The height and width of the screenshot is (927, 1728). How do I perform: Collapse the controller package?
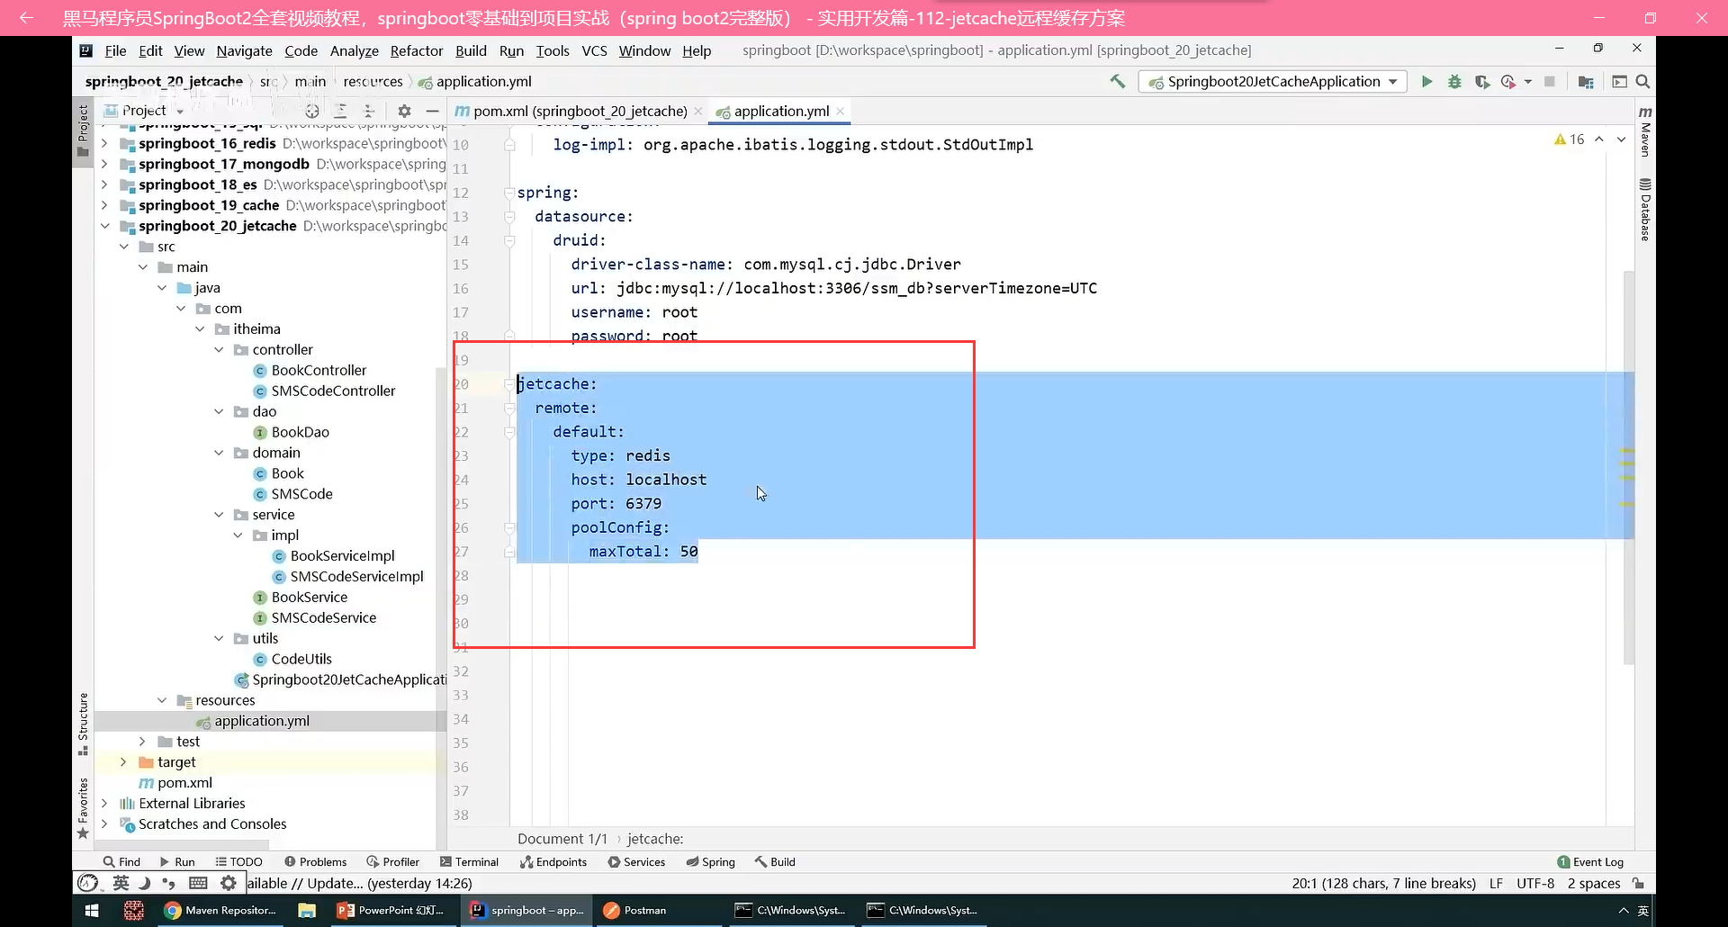click(x=219, y=349)
